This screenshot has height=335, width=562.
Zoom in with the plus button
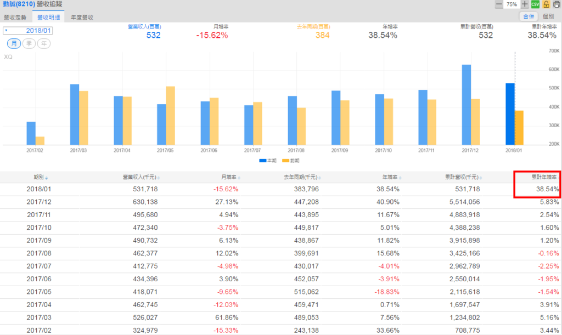[525, 4]
